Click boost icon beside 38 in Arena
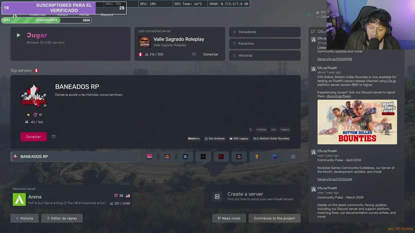This screenshot has height=233, width=415. coord(116,195)
